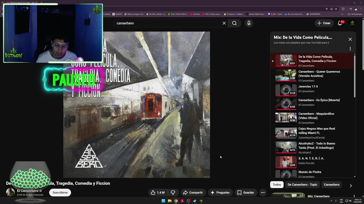
Task: Open Steam from the taskbar
Action: [x=195, y=201]
